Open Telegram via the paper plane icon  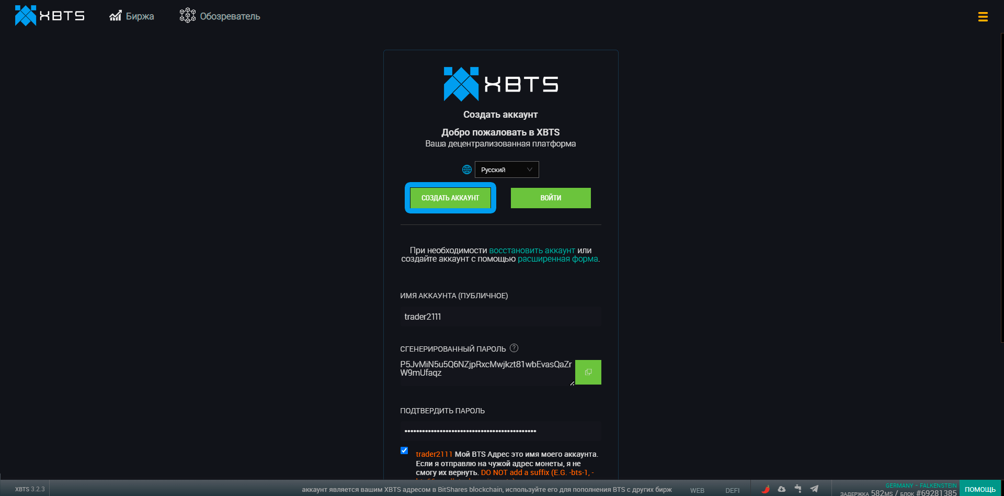pos(815,489)
